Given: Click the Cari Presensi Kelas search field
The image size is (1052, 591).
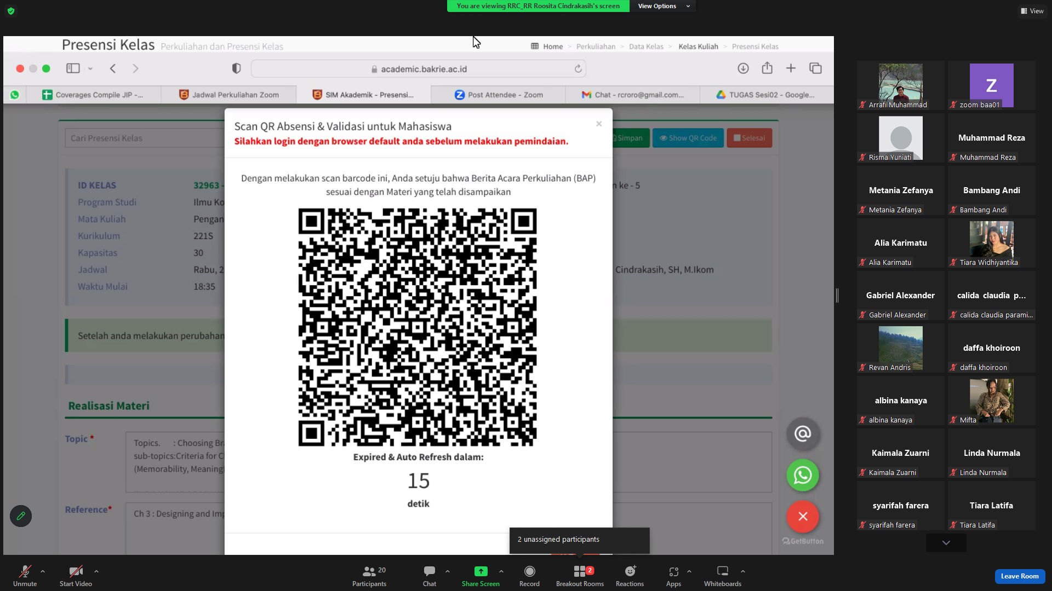Looking at the screenshot, I should [x=145, y=138].
